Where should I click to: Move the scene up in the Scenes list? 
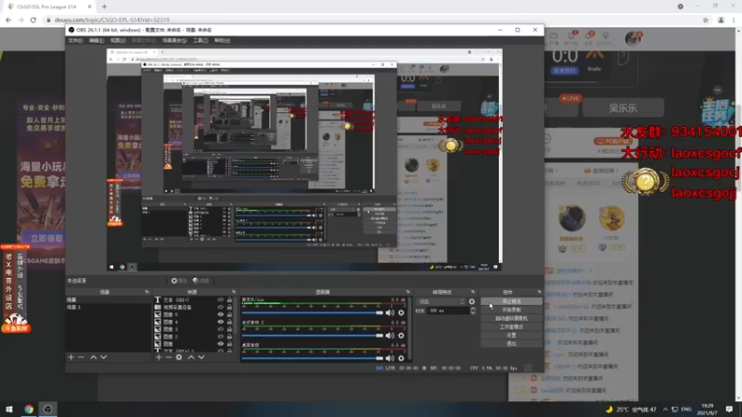pyautogui.click(x=94, y=358)
